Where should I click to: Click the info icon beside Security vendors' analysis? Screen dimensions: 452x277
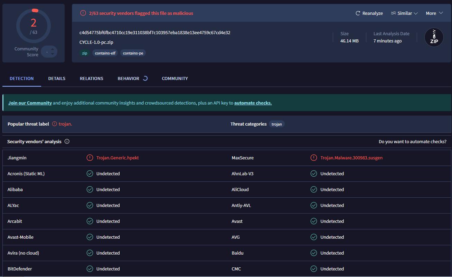(67, 141)
